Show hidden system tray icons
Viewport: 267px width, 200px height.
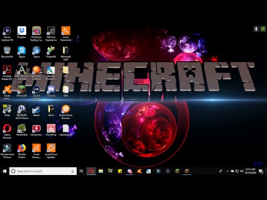click(x=228, y=171)
